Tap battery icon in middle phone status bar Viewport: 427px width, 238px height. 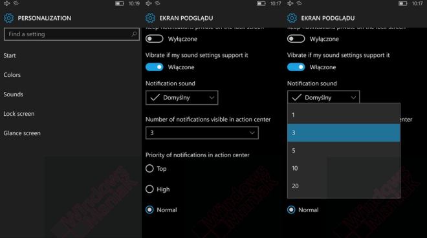(261, 3)
